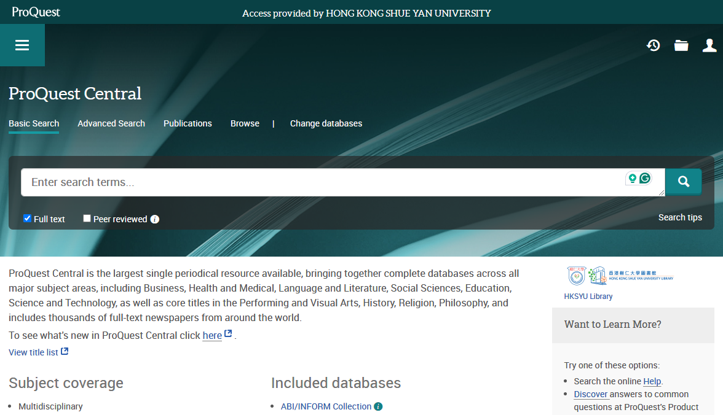This screenshot has height=415, width=723.
Task: Open the hamburger navigation menu
Action: click(x=22, y=45)
